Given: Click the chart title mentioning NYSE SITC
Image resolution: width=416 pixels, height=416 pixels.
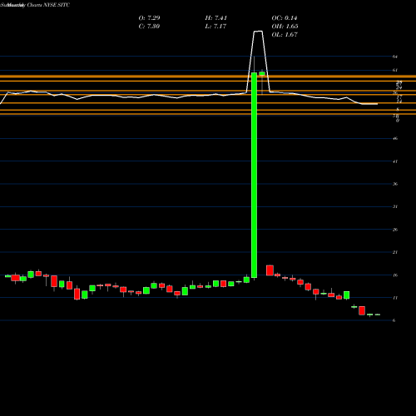Looking at the screenshot, I should coord(35,5).
